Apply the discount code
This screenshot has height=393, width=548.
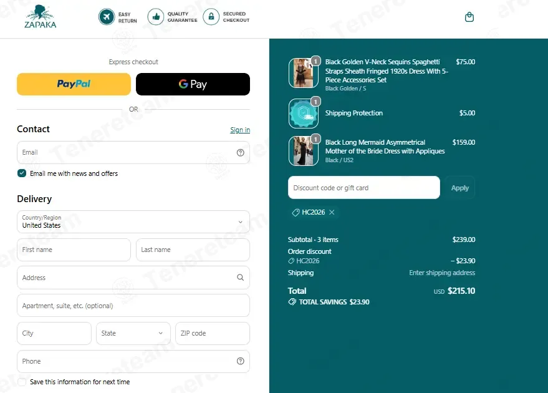[x=459, y=188]
